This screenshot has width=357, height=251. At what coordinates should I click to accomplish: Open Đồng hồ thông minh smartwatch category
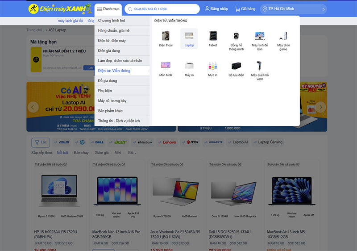236,41
